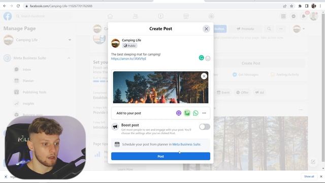Open the profile account avatar menu
325x183 pixels.
(x=314, y=16)
